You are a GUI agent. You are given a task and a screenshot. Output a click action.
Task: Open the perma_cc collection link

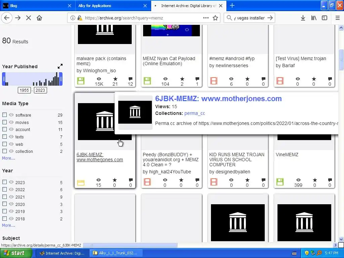coord(195,113)
